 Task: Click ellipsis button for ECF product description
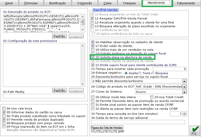coord(76,36)
